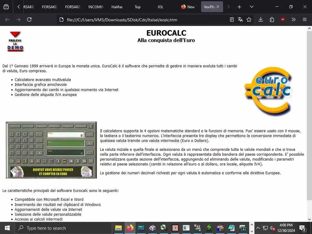Screen dimensions: 312x234
Task: Click the page file icon in address bar
Action: pyautogui.click(x=62, y=19)
